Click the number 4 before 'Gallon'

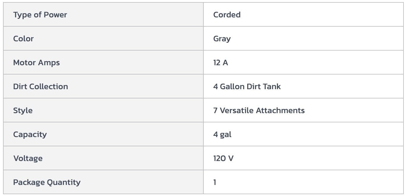215,86
